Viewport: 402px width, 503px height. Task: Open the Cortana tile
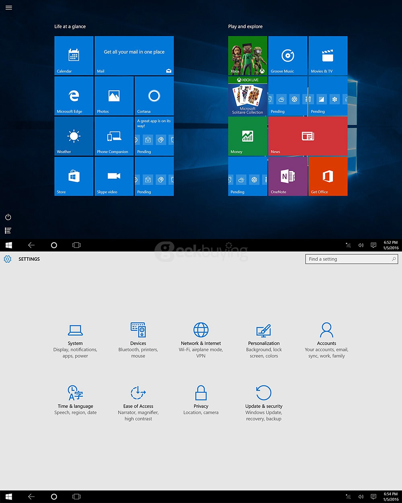[154, 96]
